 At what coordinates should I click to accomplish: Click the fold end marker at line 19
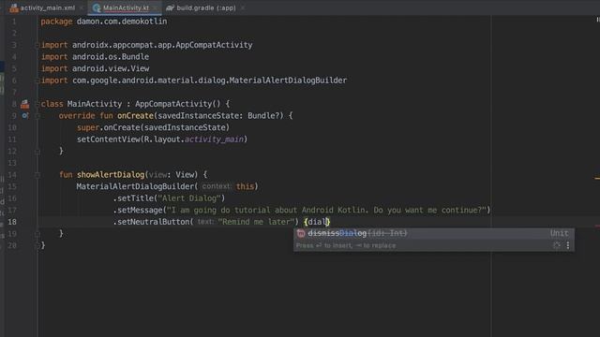[x=37, y=234]
